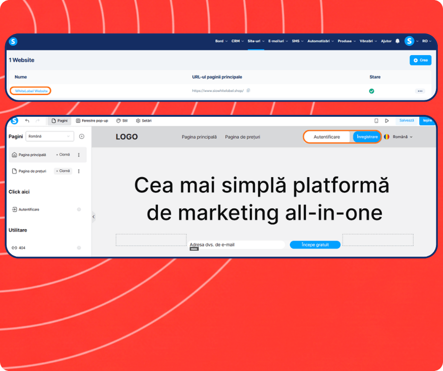
Task: Open options for Pagina de prețuri page
Action: coord(79,171)
